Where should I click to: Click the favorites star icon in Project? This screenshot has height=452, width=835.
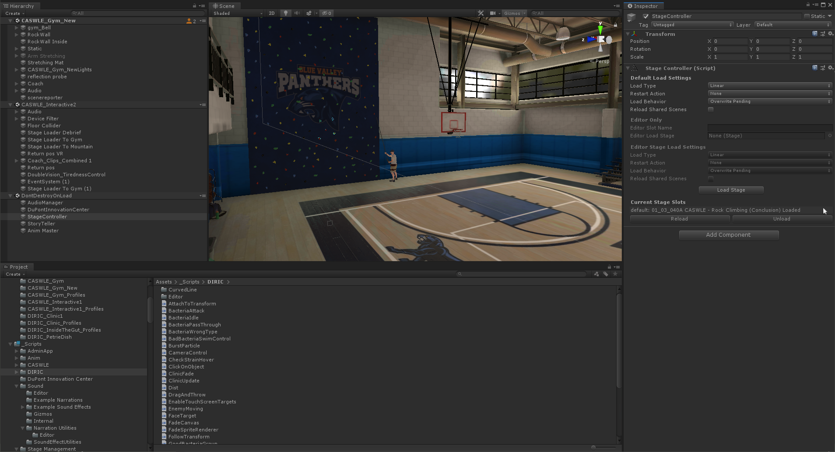(615, 274)
